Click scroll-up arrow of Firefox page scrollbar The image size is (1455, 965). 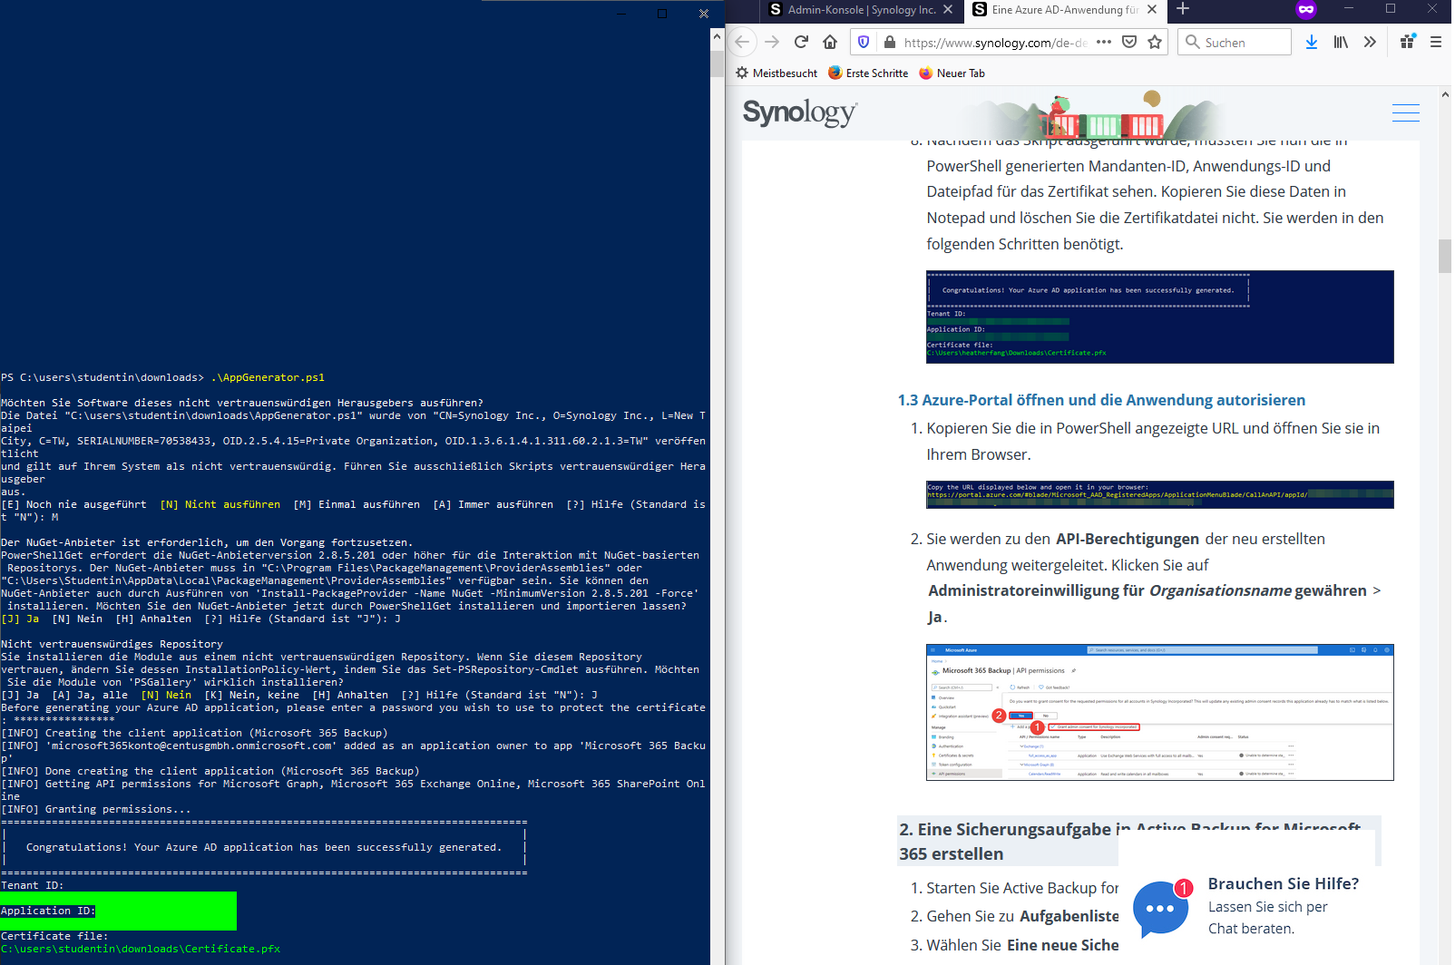pos(1444,94)
